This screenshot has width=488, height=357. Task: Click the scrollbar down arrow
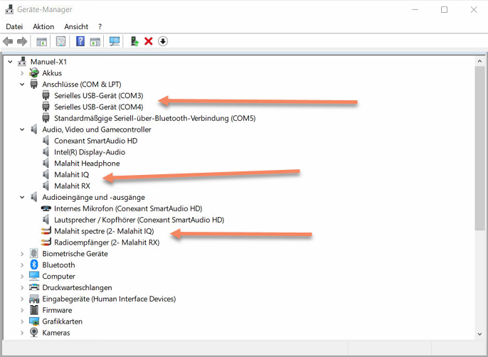[479, 334]
